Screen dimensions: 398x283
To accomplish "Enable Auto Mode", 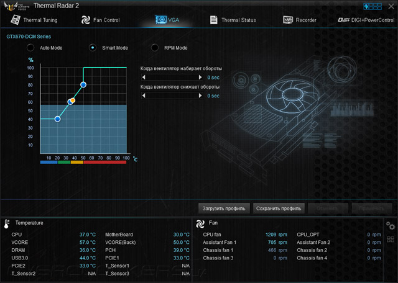I will click(30, 48).
